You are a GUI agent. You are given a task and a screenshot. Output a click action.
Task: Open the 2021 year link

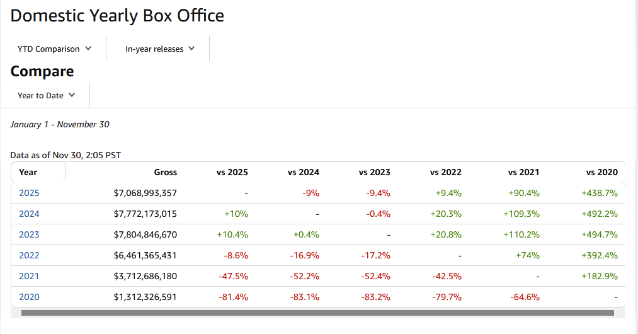tap(29, 276)
